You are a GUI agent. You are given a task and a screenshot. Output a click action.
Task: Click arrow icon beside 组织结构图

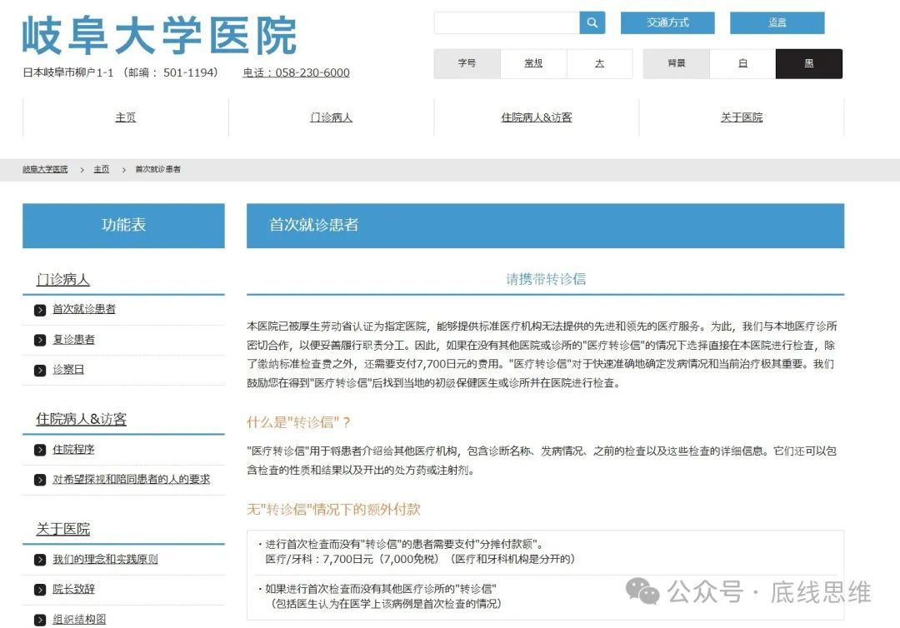[x=40, y=619]
